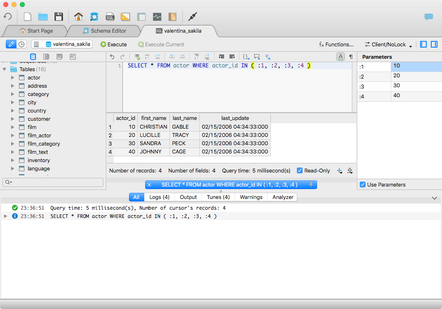Indent selected lines in editor

(x=222, y=57)
